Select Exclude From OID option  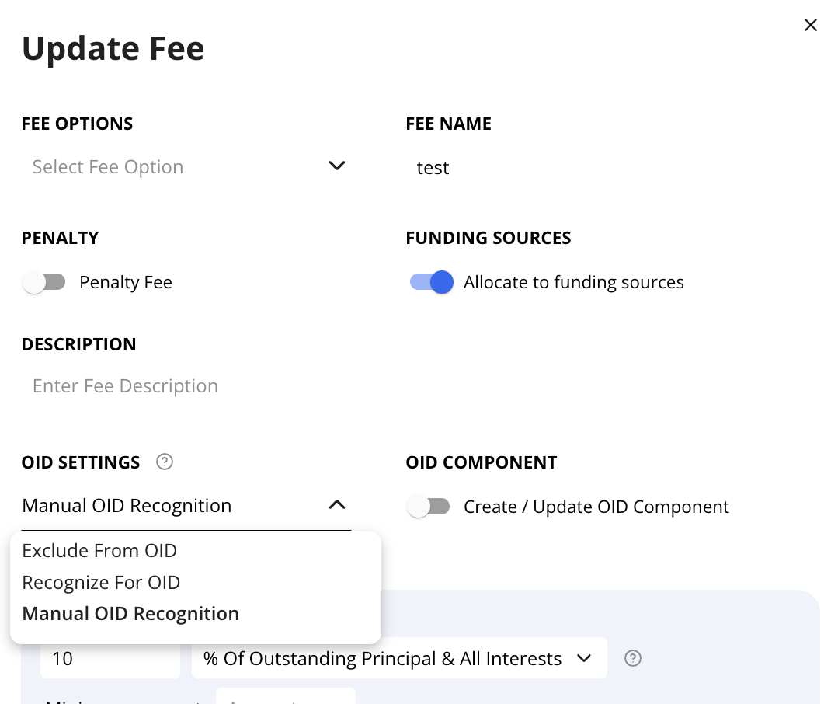[x=196, y=551]
